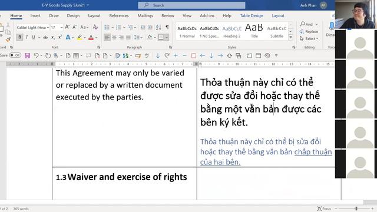This screenshot has width=377, height=212.
Task: Click the Undo arrow icon
Action: (36, 56)
